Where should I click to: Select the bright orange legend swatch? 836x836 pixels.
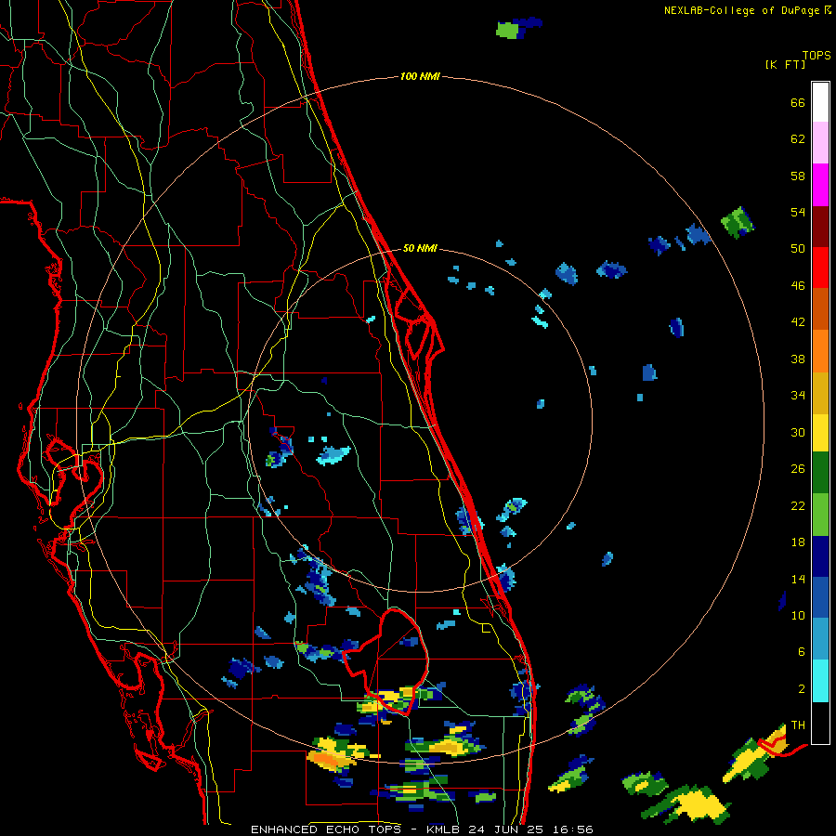click(820, 350)
